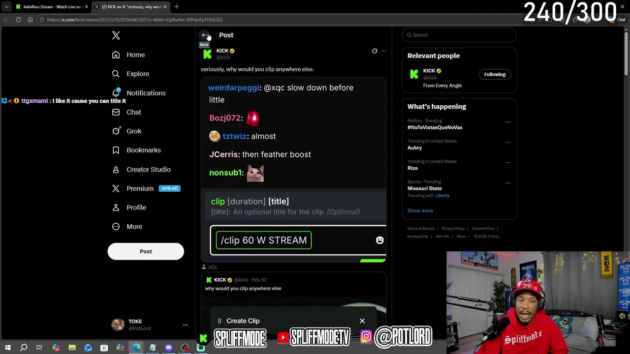Open Microsoft Edge from taskbar
Image resolution: width=630 pixels, height=354 pixels.
click(136, 348)
